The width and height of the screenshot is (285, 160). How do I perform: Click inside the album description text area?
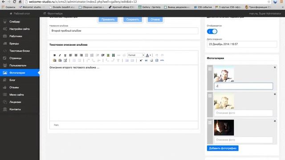coord(124,93)
